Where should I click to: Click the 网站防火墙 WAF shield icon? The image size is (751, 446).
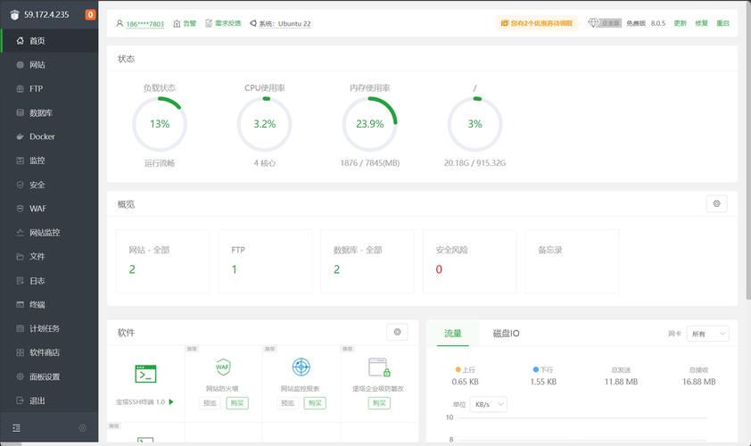(223, 368)
